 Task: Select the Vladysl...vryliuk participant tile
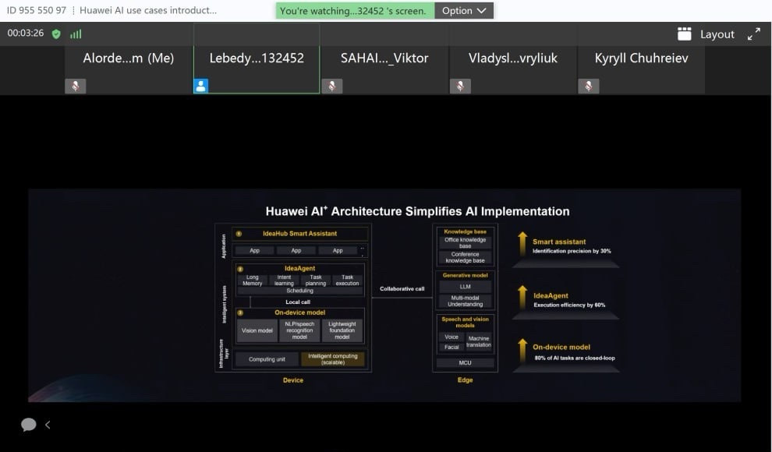513,69
